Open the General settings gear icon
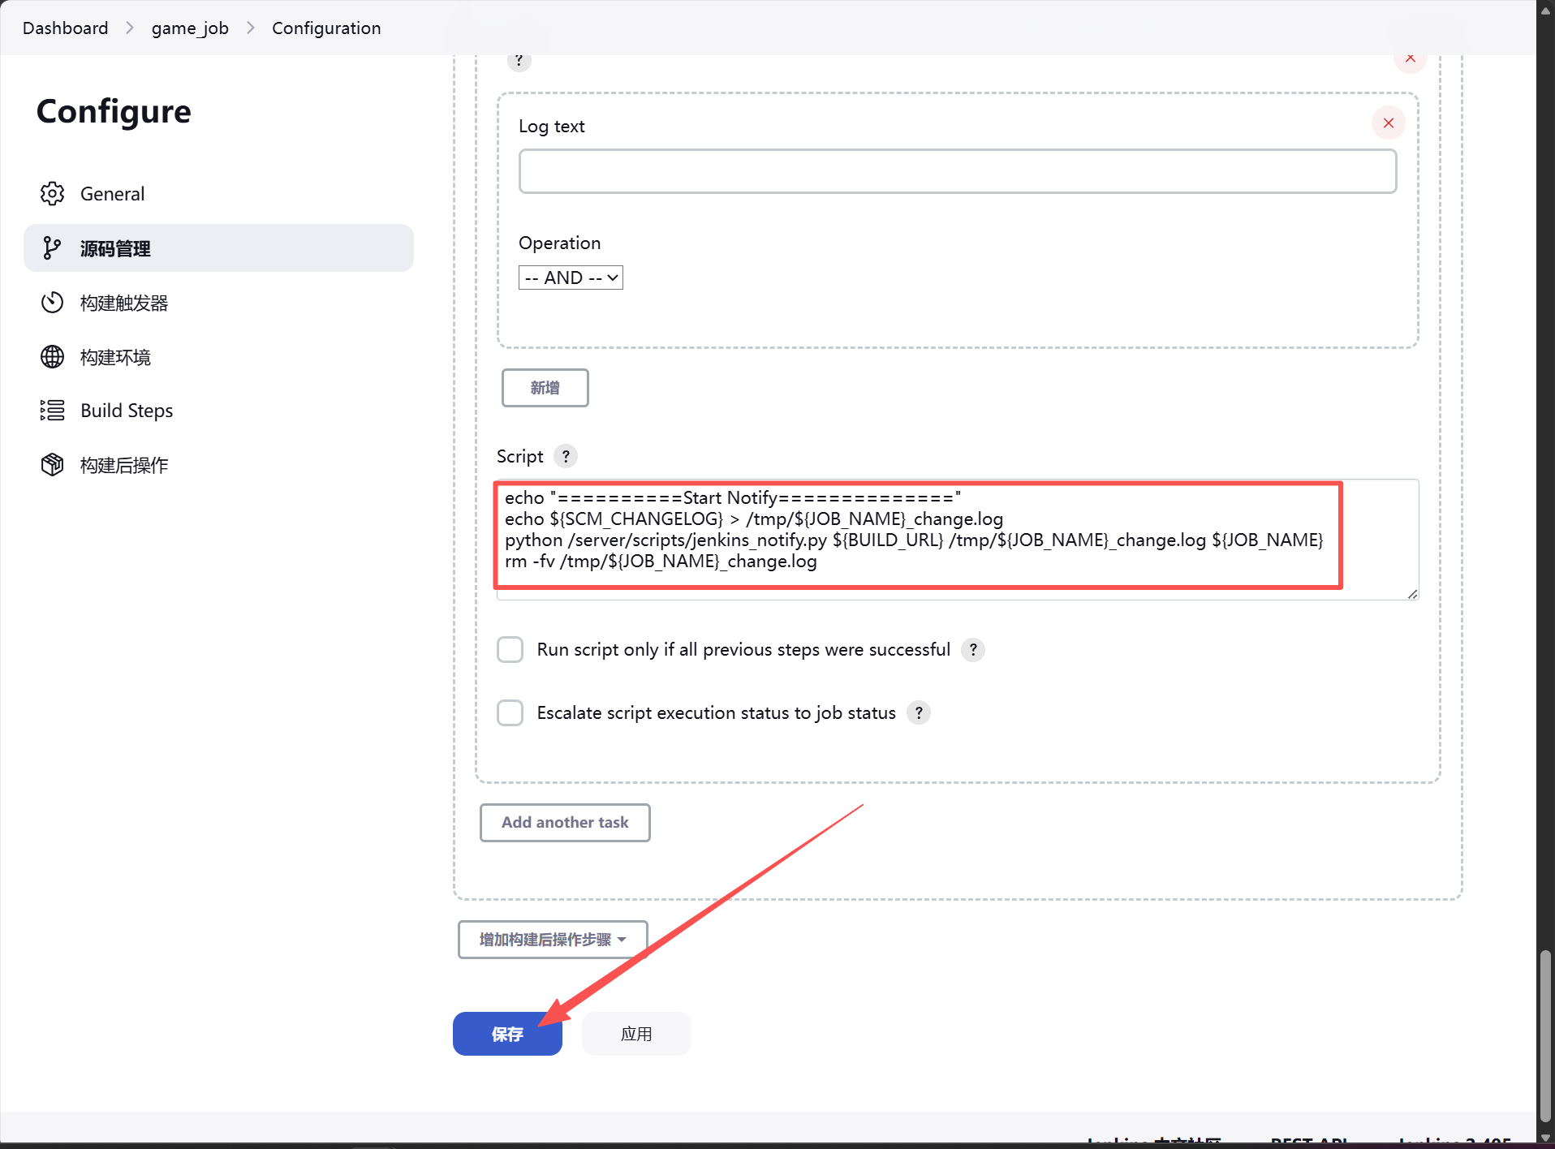Image resolution: width=1555 pixels, height=1149 pixels. [53, 194]
